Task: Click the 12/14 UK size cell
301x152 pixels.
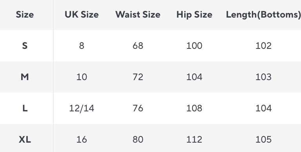Action: [82, 108]
